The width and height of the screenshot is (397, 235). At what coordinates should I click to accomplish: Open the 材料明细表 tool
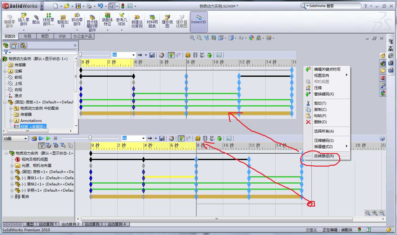pyautogui.click(x=152, y=21)
